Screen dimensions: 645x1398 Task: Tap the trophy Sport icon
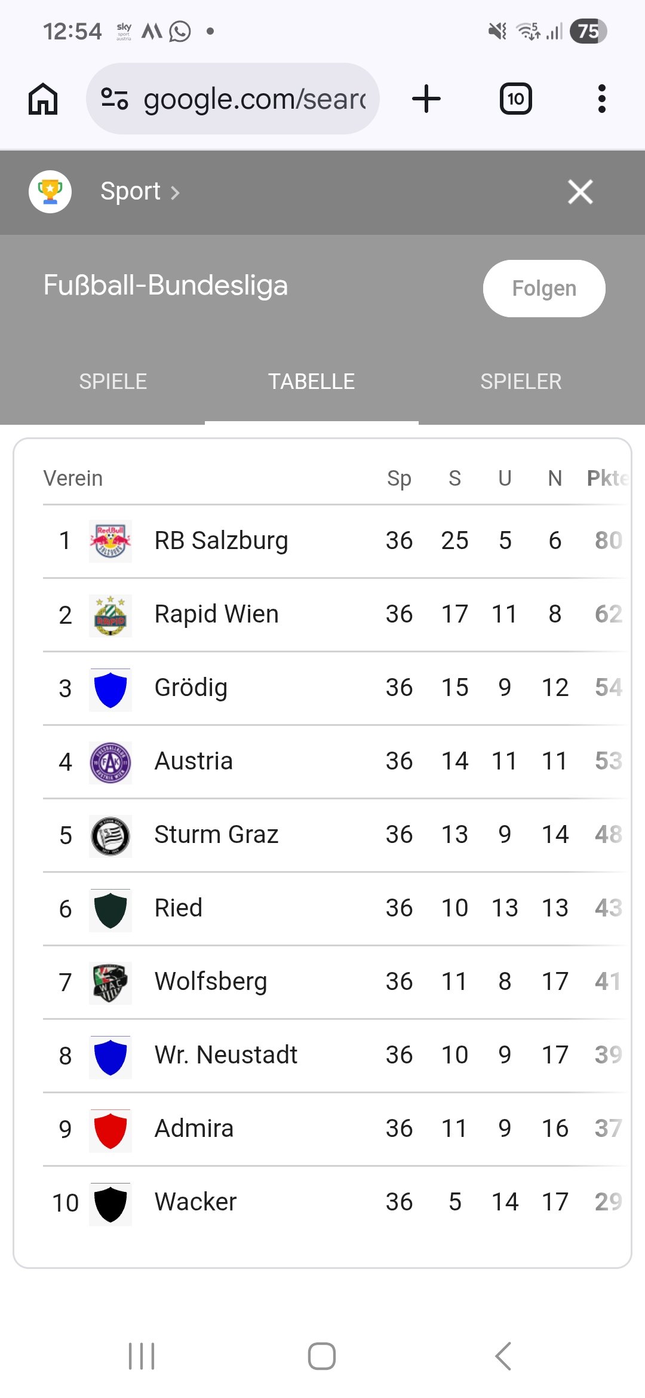pyautogui.click(x=50, y=192)
